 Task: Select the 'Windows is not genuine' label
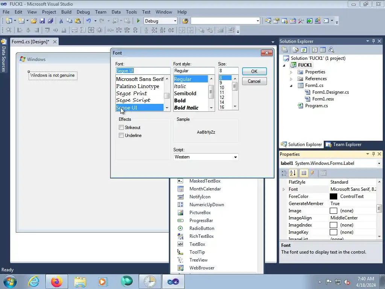pos(53,75)
